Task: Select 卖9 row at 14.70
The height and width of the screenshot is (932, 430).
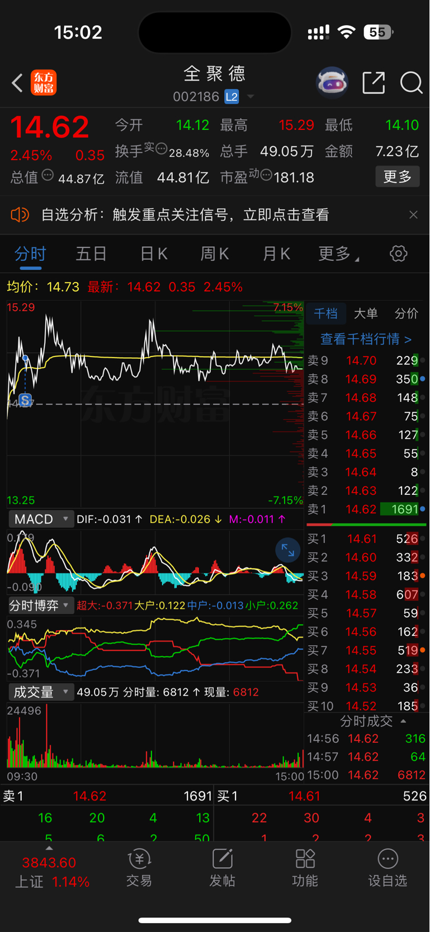Action: pos(366,360)
